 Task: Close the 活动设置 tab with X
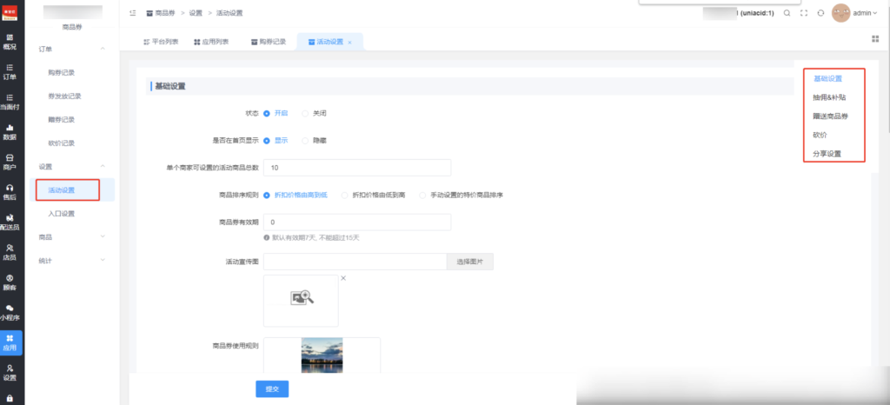click(349, 43)
